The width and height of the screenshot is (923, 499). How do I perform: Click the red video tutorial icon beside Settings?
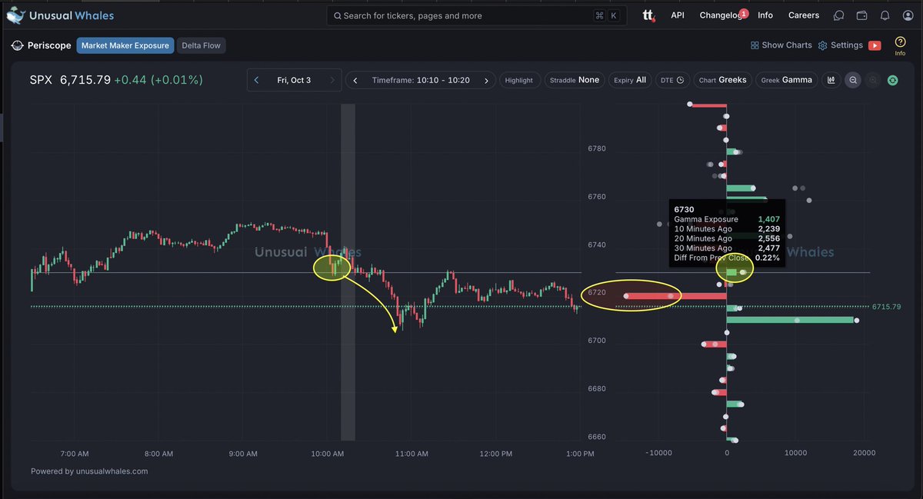coord(876,45)
